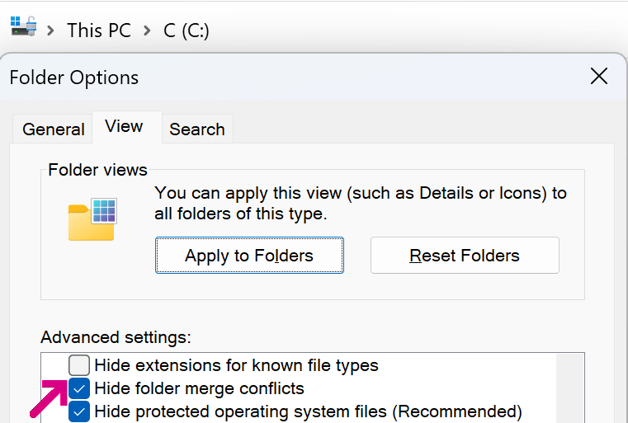This screenshot has width=628, height=423.
Task: Uncheck Hide folder merge conflicts
Action: 79,388
